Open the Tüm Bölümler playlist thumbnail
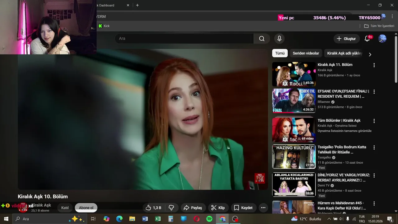 point(294,130)
